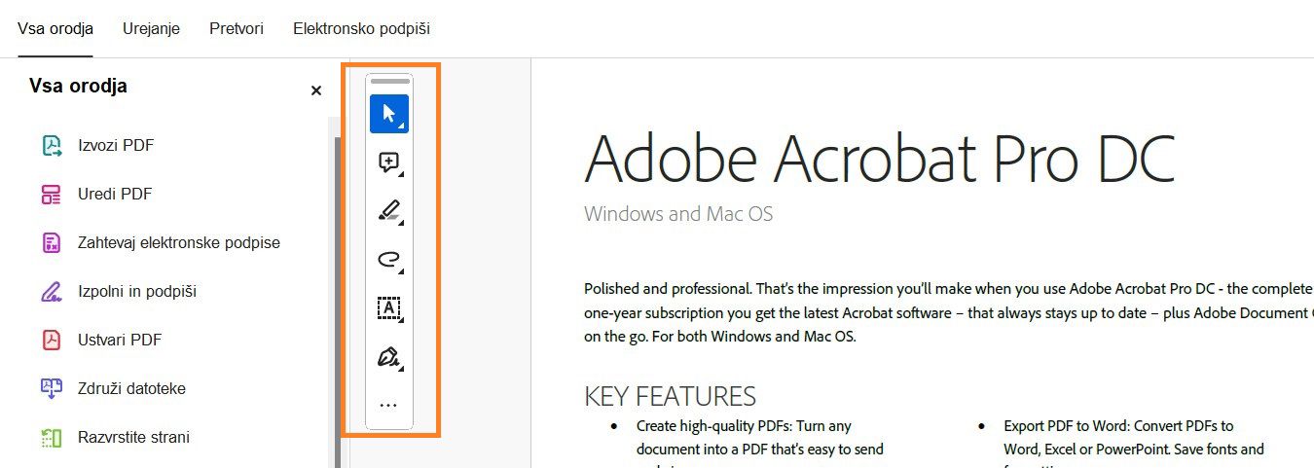
Task: Switch to the Vsa orodja tab
Action: tap(55, 29)
